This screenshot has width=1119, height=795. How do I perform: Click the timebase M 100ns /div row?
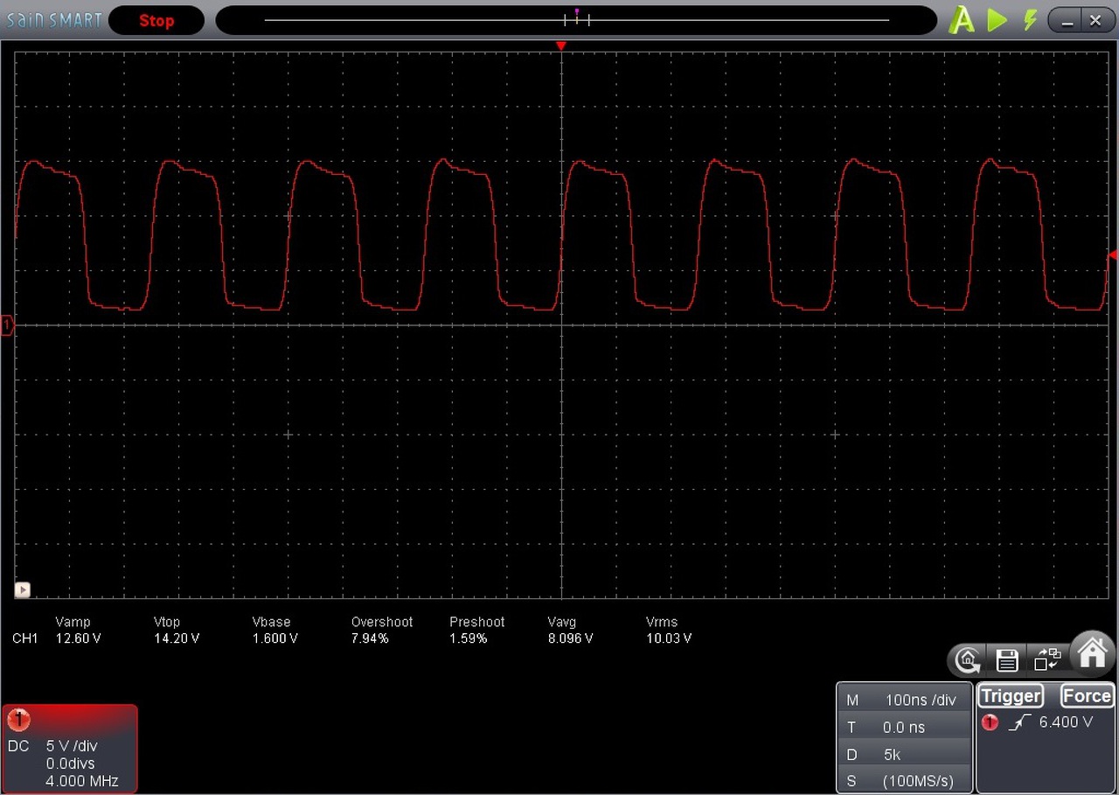click(x=904, y=700)
